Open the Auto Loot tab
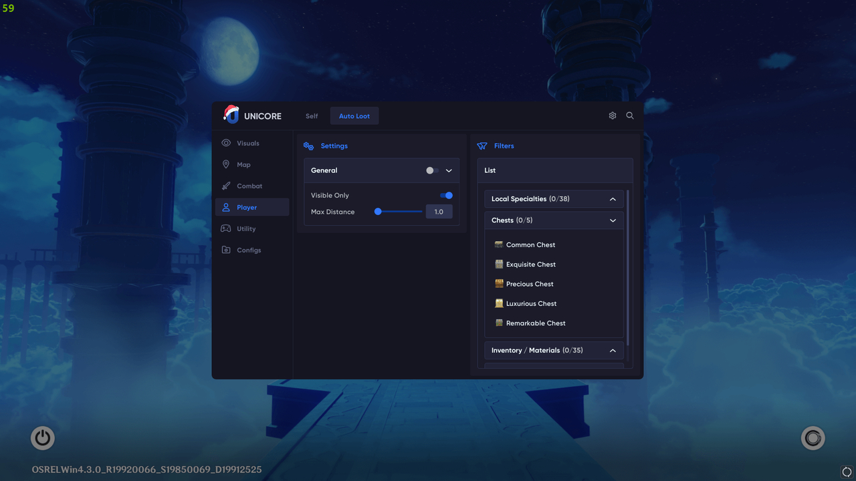Screen dimensions: 856x481 [354, 116]
